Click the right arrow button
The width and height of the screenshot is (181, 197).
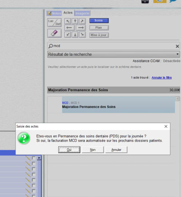(81, 28)
